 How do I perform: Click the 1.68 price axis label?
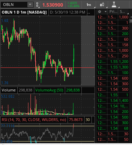pos(5,21)
